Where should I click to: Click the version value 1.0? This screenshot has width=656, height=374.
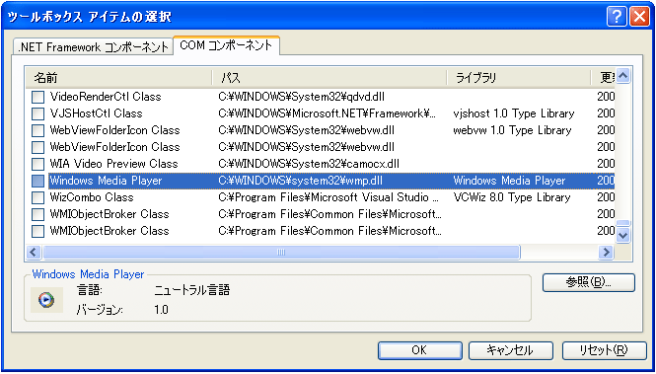click(x=161, y=310)
